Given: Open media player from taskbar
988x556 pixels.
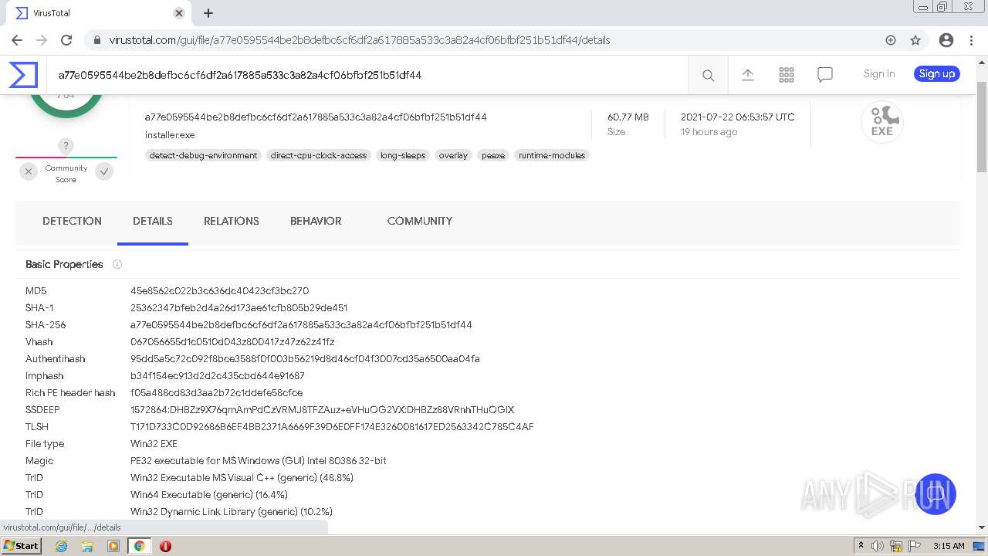Looking at the screenshot, I should tap(113, 546).
